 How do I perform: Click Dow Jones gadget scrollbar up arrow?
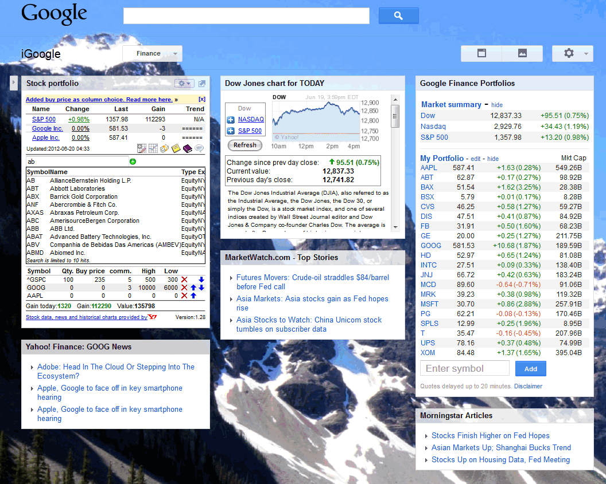coord(395,100)
